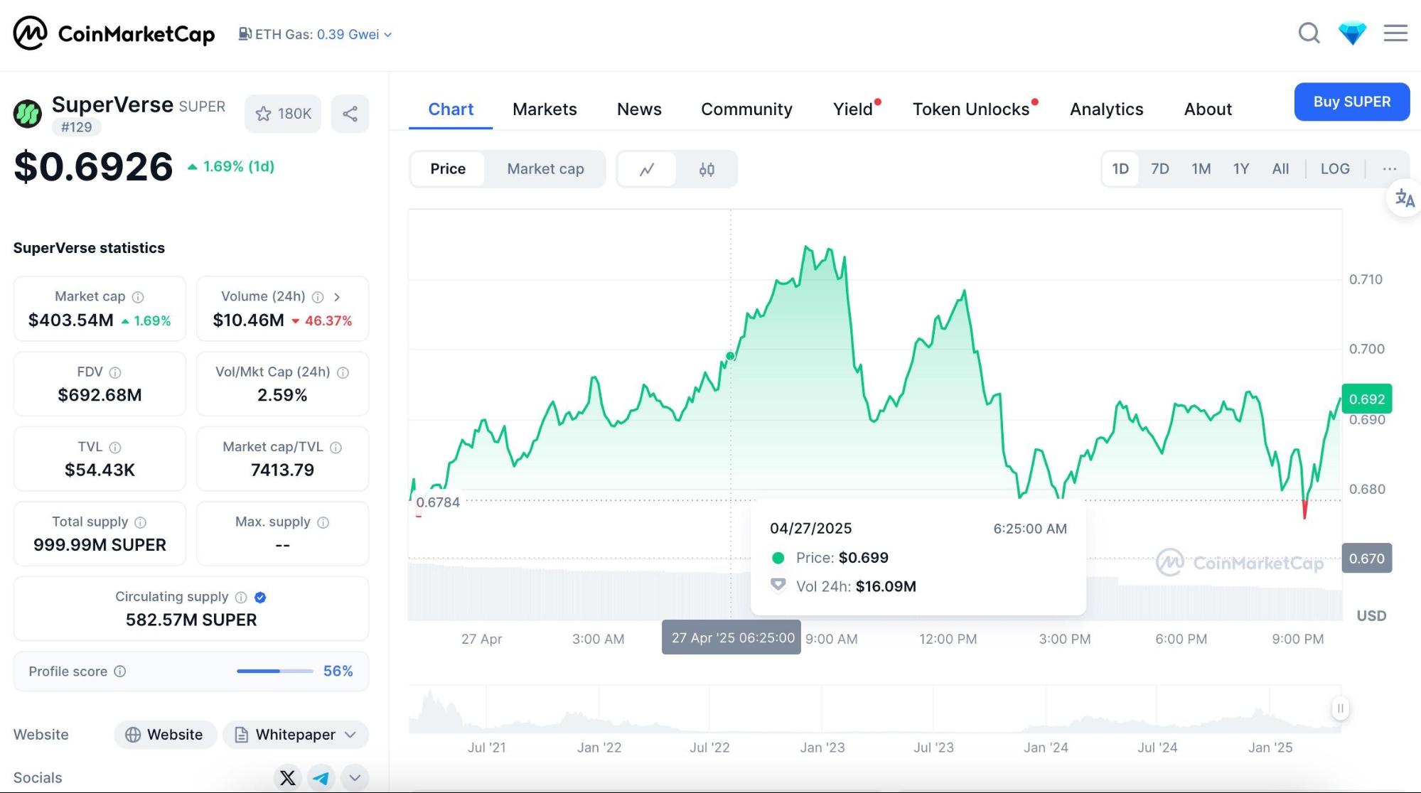Switch to the Token Unlocks tab
This screenshot has height=793, width=1421.
970,109
